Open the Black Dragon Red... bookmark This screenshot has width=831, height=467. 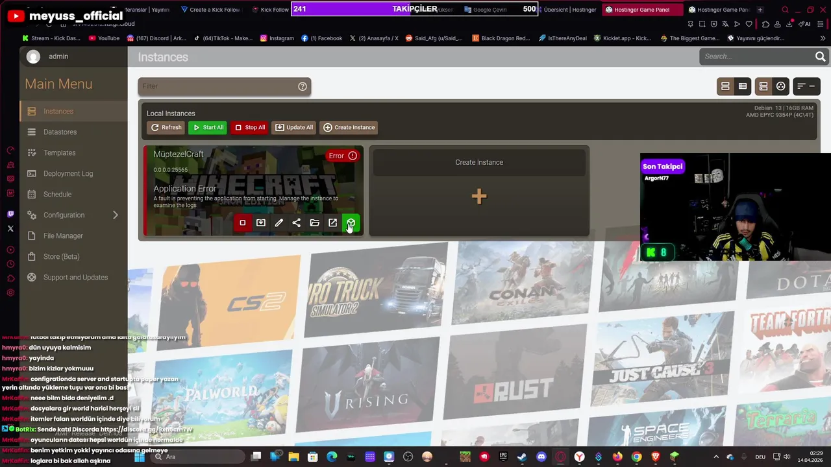point(501,38)
